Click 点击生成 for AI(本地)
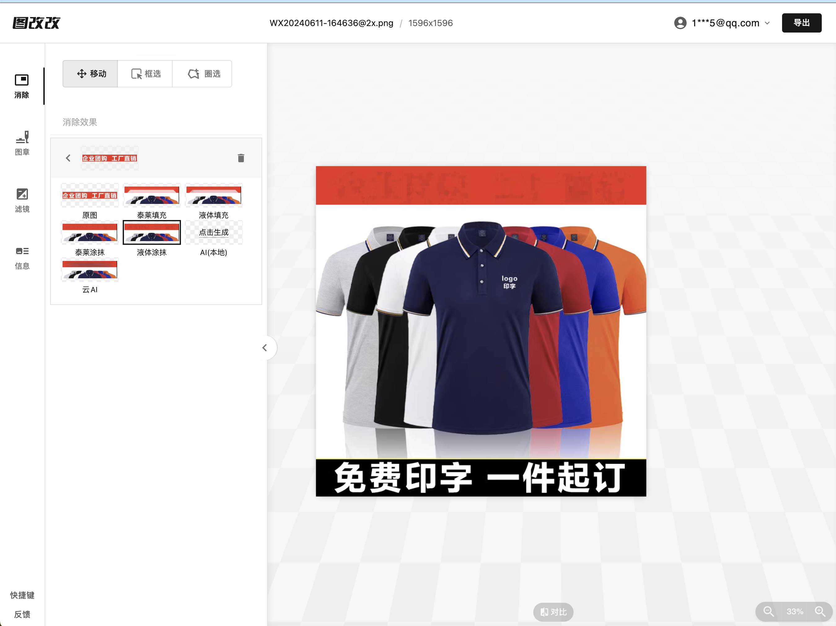This screenshot has width=836, height=626. [x=213, y=232]
